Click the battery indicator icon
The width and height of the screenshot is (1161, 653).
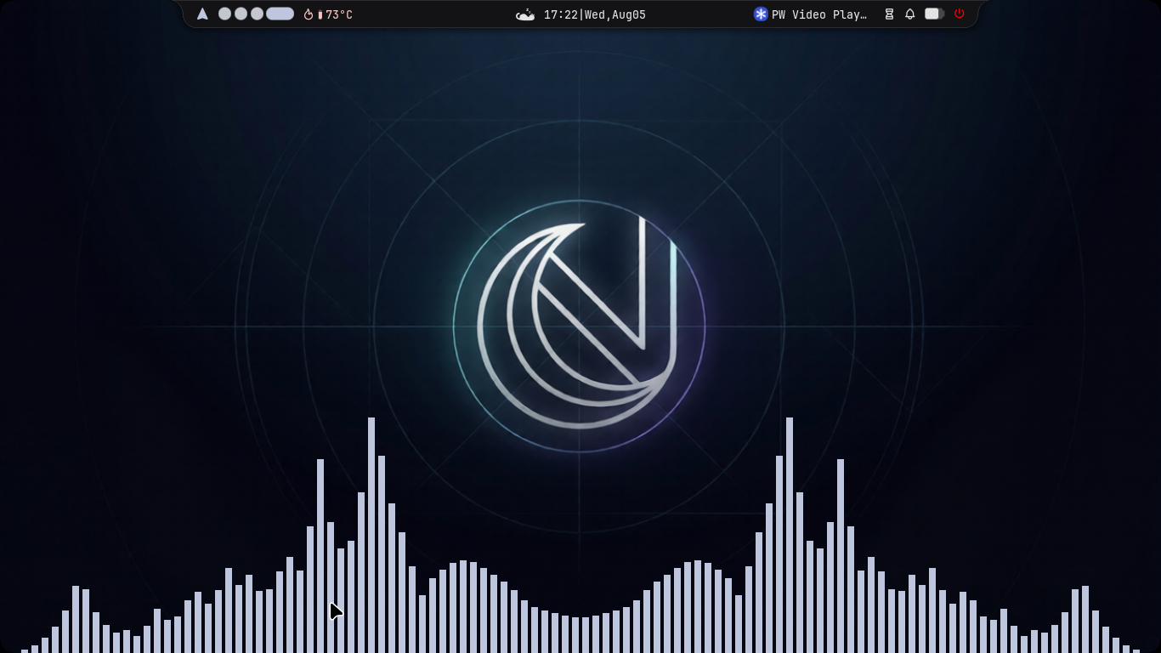[934, 14]
